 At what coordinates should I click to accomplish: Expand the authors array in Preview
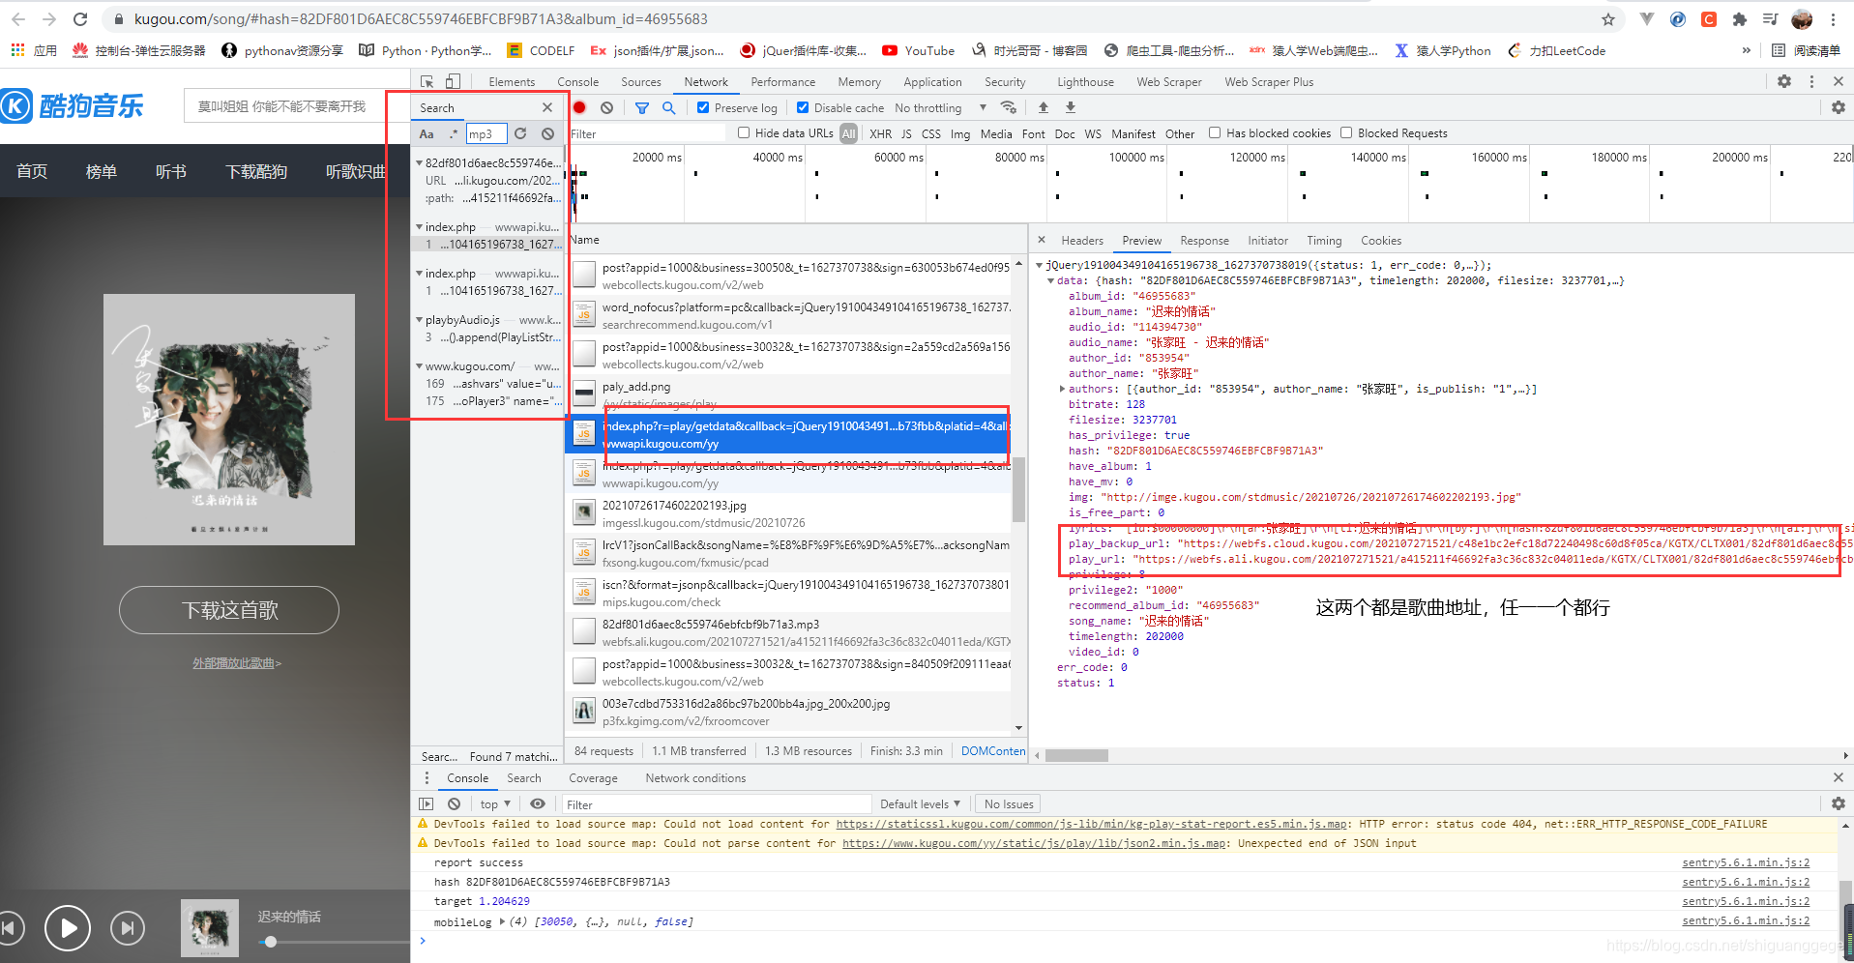[x=1062, y=389]
